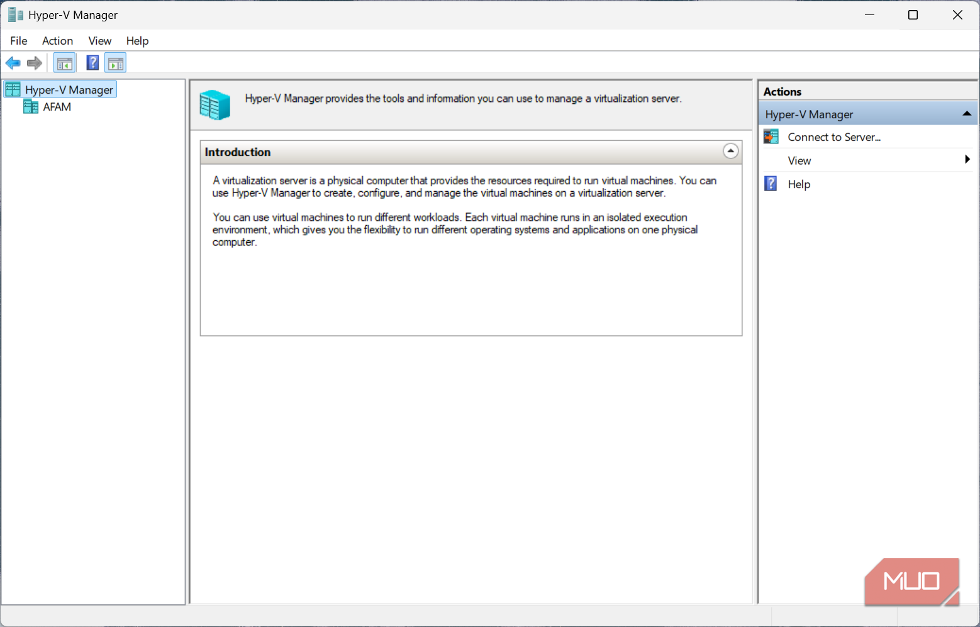Screen dimensions: 980x627
Task: Click the Hyper-V Manager title bar app icon
Action: (15, 14)
